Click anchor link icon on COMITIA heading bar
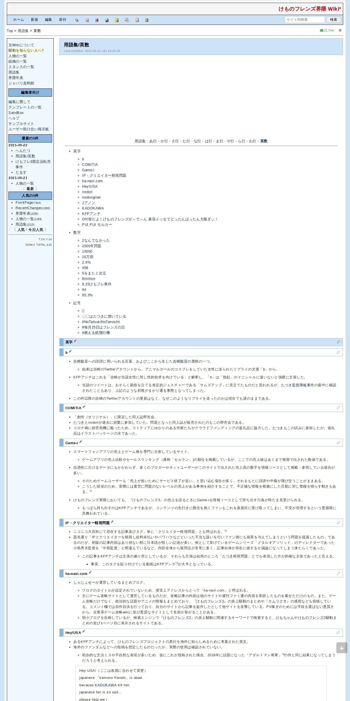The width and height of the screenshot is (350, 701). [338, 408]
